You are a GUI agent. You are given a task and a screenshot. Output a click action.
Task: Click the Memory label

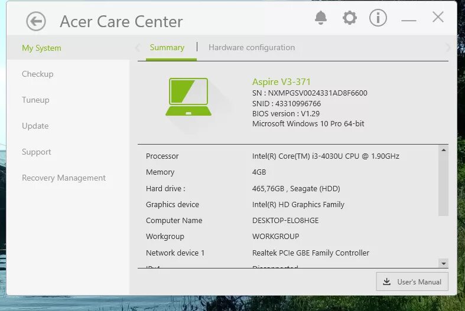click(x=160, y=172)
